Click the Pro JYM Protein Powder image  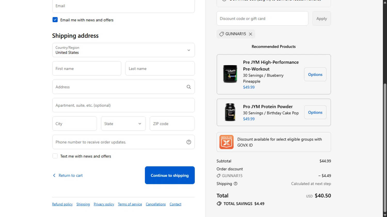click(x=230, y=112)
